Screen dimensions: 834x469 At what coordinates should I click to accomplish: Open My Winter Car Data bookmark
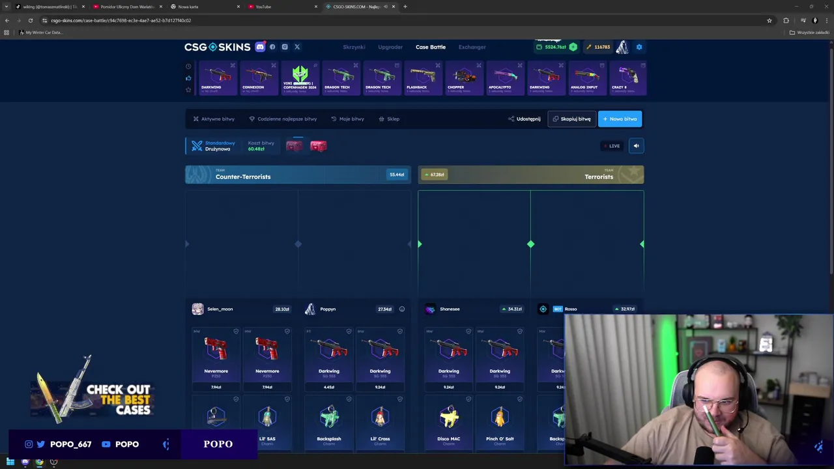[41, 33]
